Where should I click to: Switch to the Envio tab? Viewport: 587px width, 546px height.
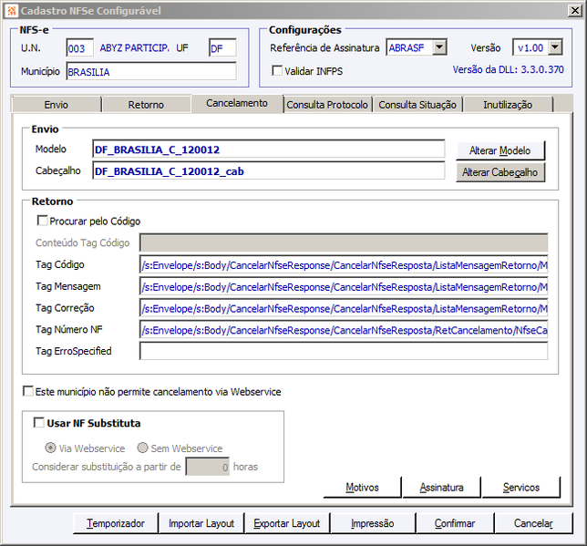(x=57, y=105)
